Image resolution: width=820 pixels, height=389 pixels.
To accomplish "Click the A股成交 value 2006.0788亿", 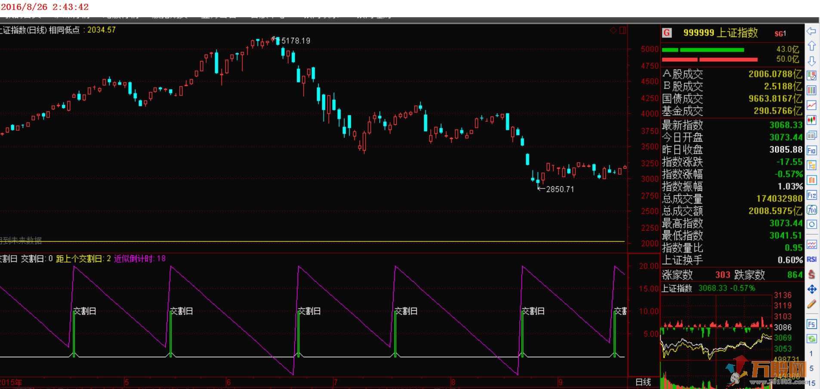I will point(776,74).
